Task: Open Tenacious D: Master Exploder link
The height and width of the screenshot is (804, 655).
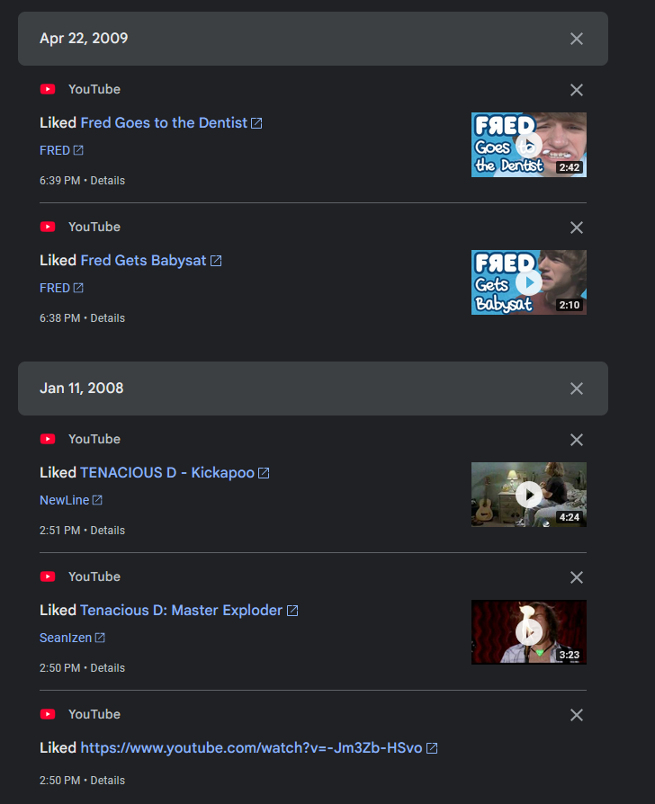Action: [181, 610]
